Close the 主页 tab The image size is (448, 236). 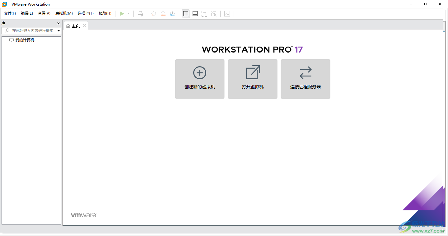[84, 25]
